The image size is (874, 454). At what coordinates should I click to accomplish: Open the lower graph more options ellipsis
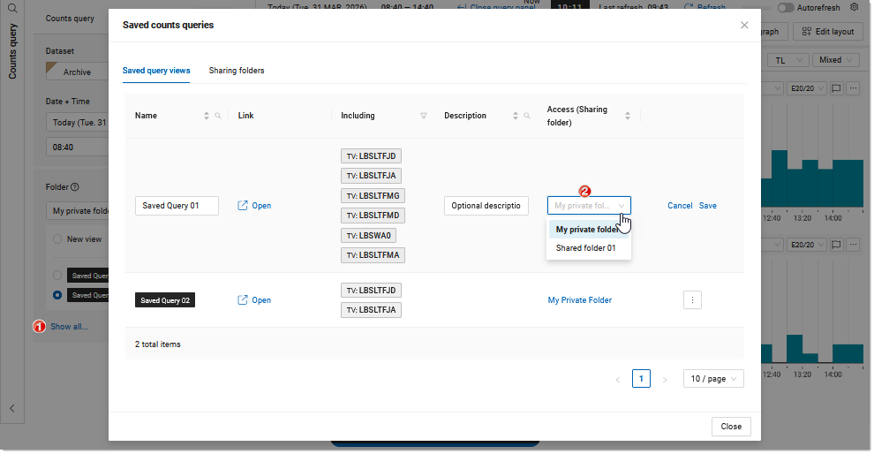(853, 245)
